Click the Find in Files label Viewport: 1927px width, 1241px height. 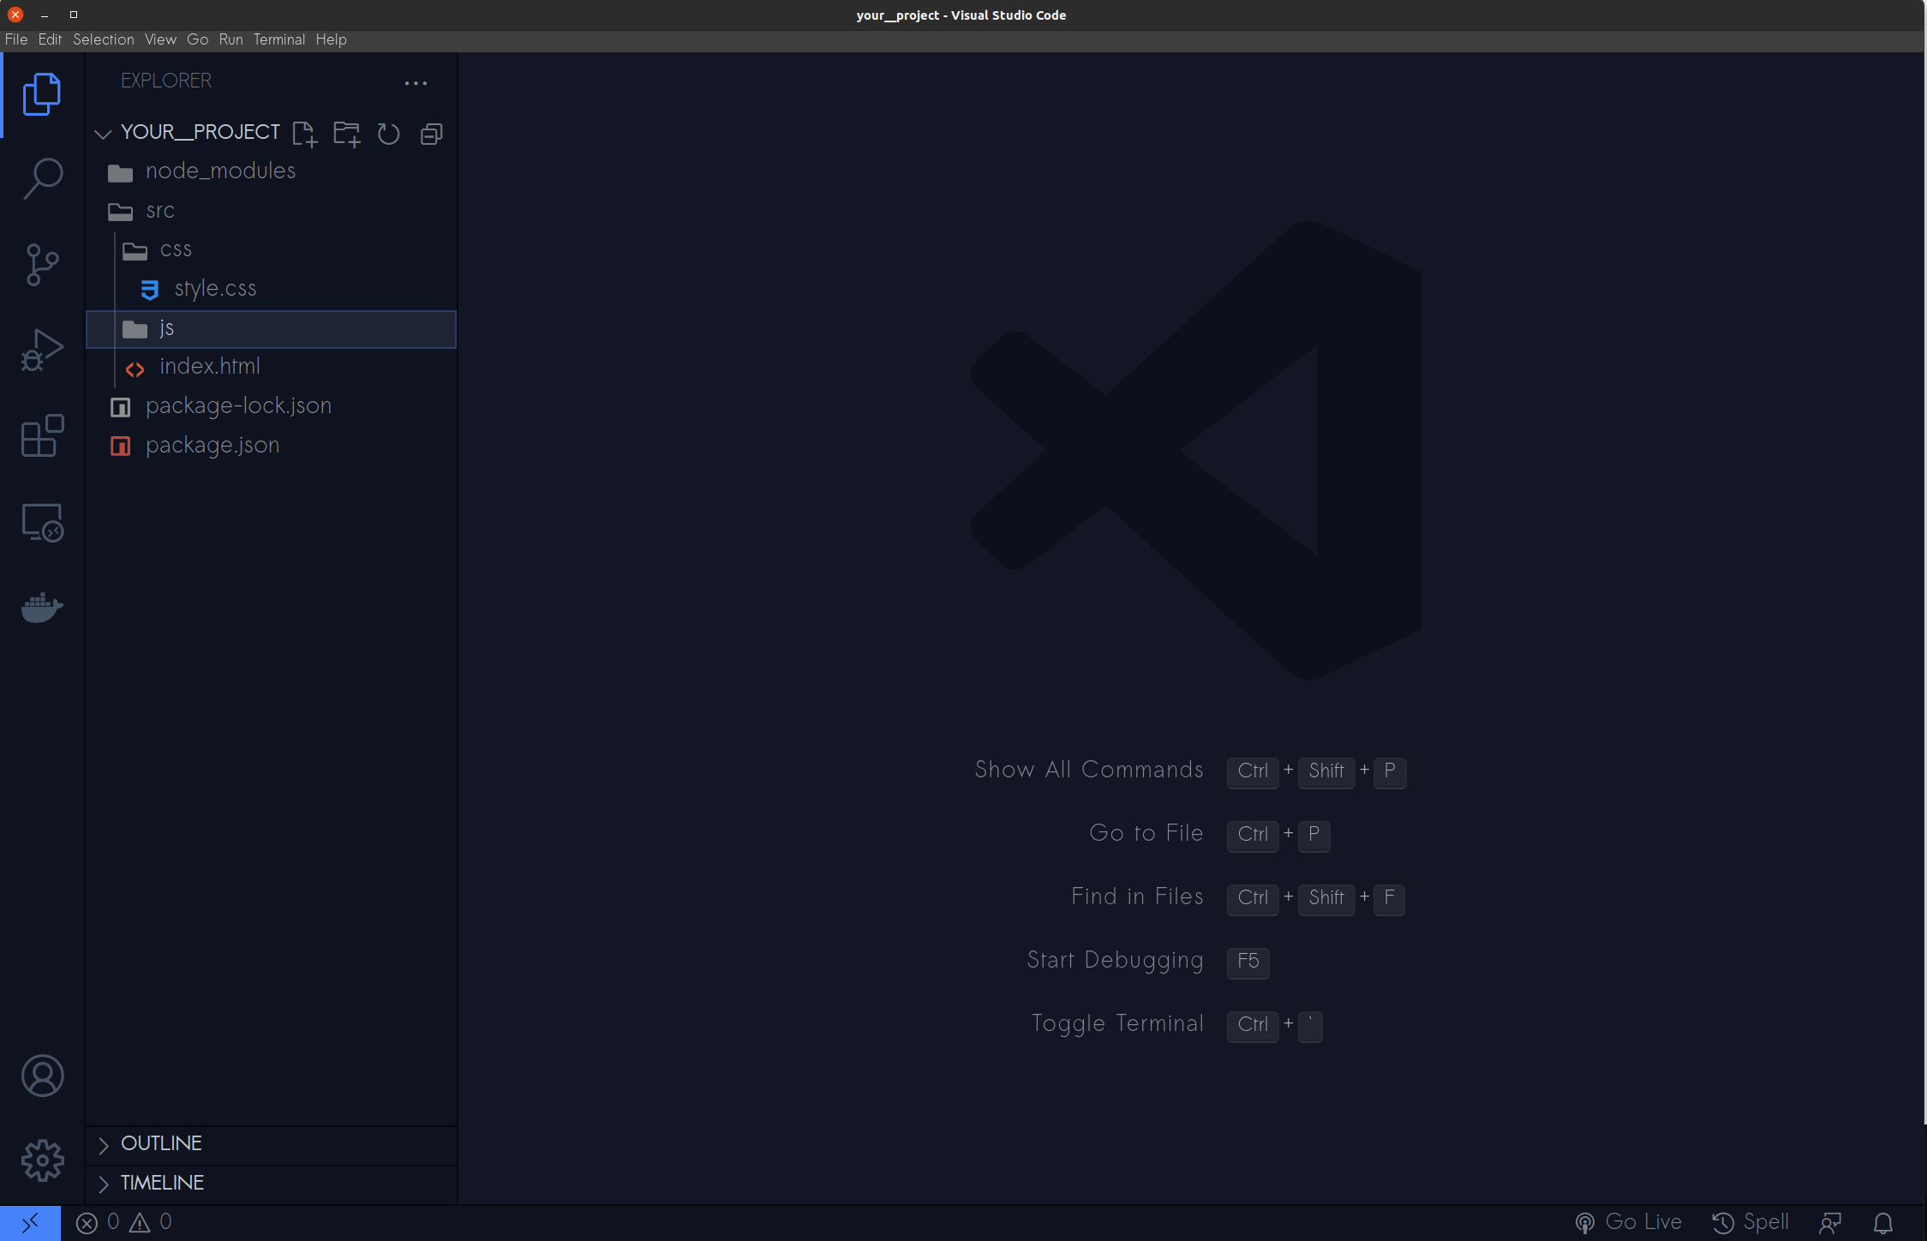[x=1137, y=896]
